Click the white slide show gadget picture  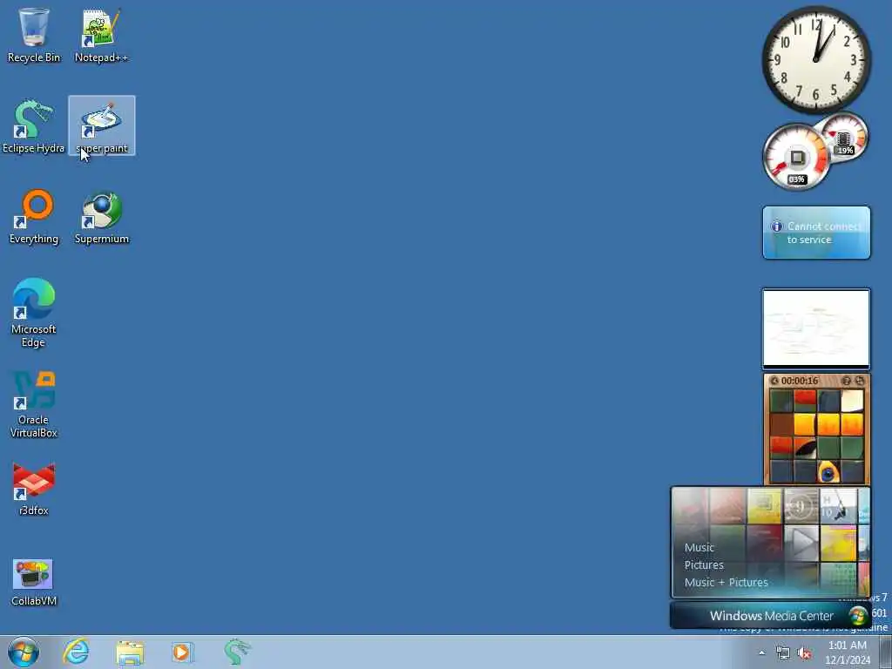click(816, 328)
